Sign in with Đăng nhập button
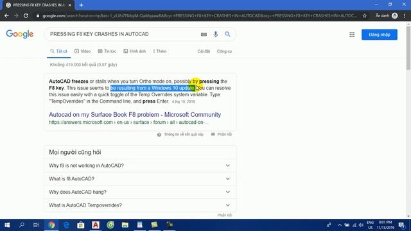 pyautogui.click(x=380, y=35)
